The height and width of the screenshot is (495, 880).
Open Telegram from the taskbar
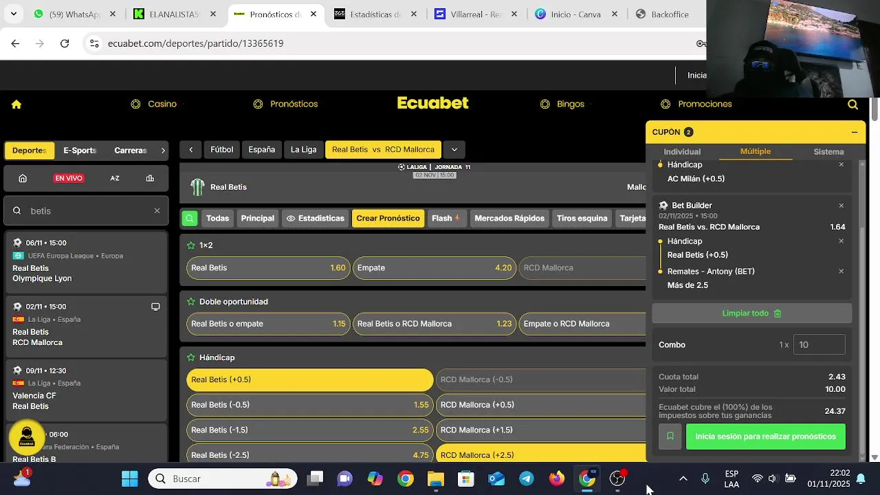527,478
